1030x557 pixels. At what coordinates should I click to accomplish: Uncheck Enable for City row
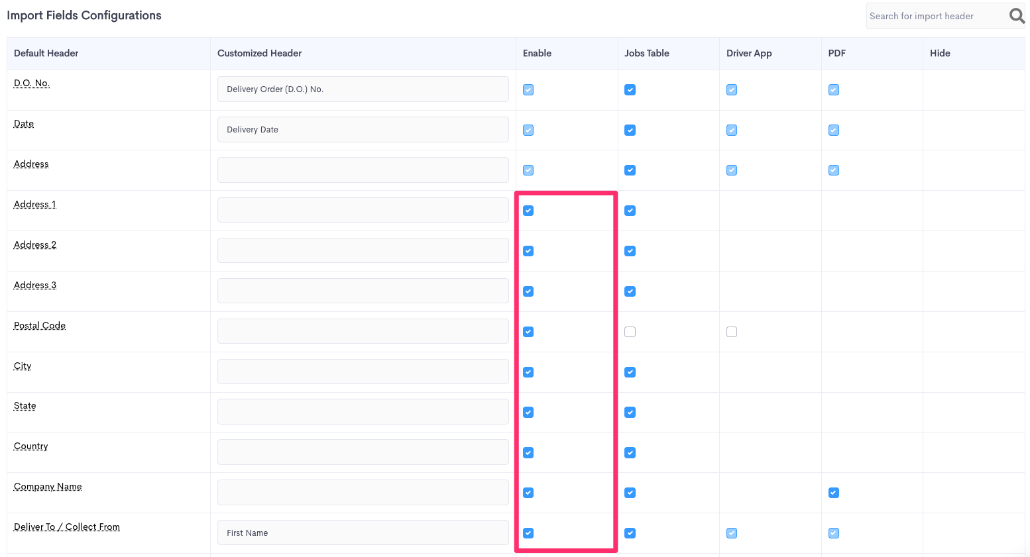(528, 372)
